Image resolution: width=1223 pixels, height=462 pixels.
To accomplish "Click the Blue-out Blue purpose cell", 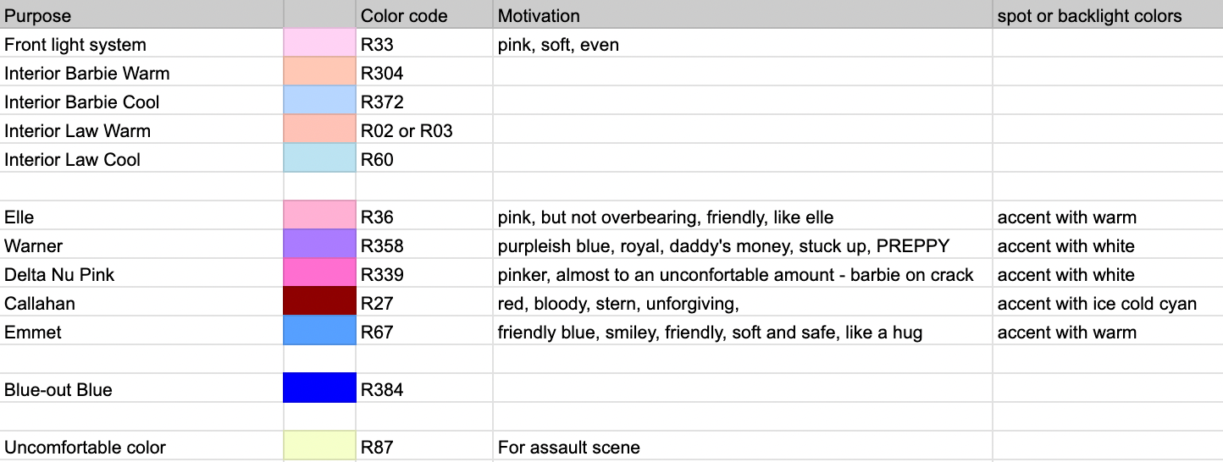I will [x=141, y=389].
